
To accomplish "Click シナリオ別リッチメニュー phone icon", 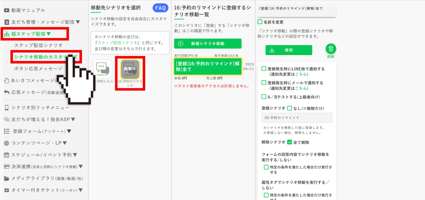I will 7,108.
